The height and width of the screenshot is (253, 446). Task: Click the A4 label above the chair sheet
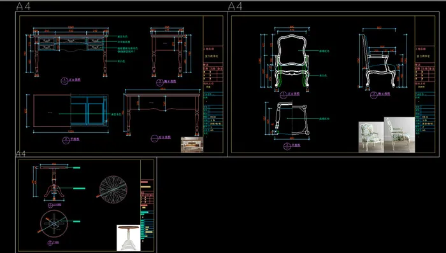(235, 6)
